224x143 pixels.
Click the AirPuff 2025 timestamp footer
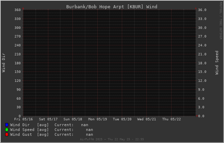point(112,139)
